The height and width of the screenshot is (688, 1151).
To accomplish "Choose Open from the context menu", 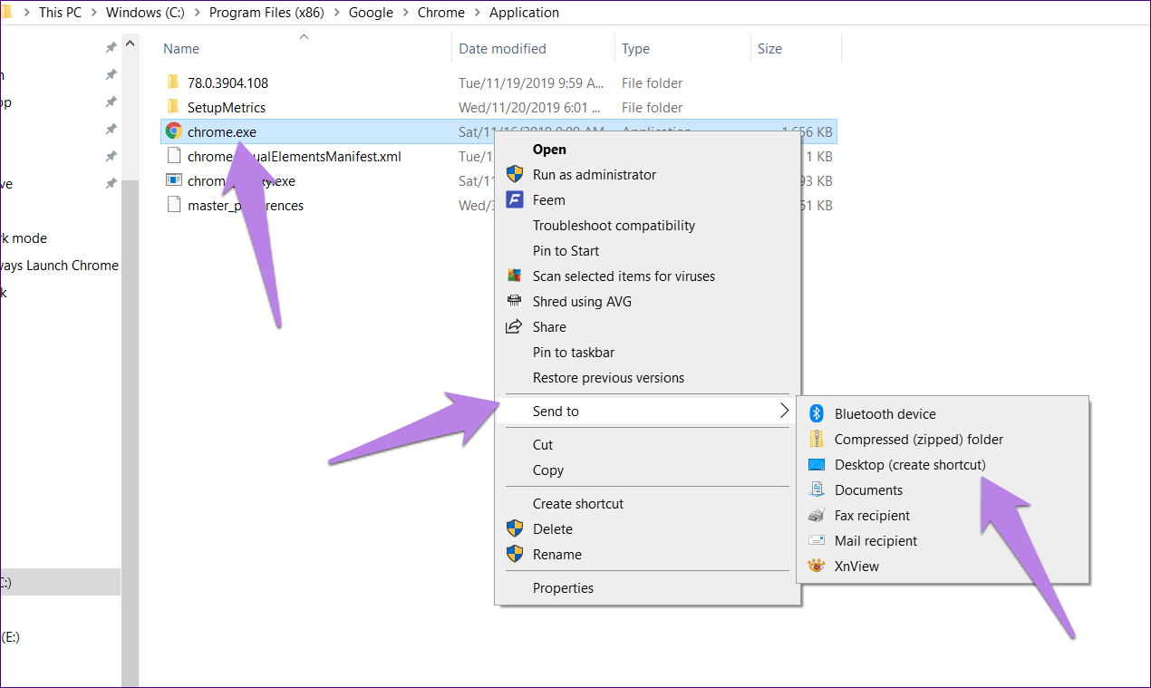I will click(549, 150).
